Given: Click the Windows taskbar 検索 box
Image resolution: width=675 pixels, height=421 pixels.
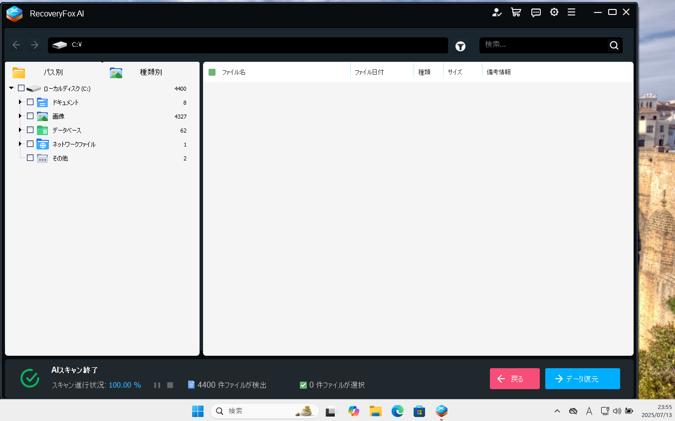Looking at the screenshot, I should pyautogui.click(x=265, y=411).
